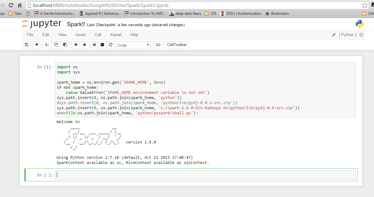Click inside the empty code cell
374x197 pixels.
pos(180,174)
